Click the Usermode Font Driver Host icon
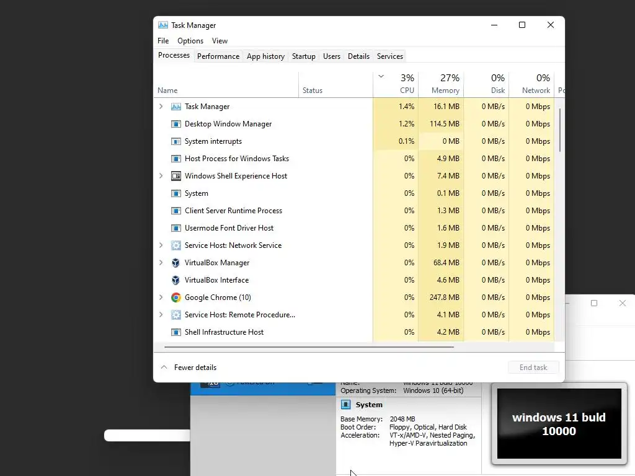This screenshot has height=476, width=635. (175, 228)
